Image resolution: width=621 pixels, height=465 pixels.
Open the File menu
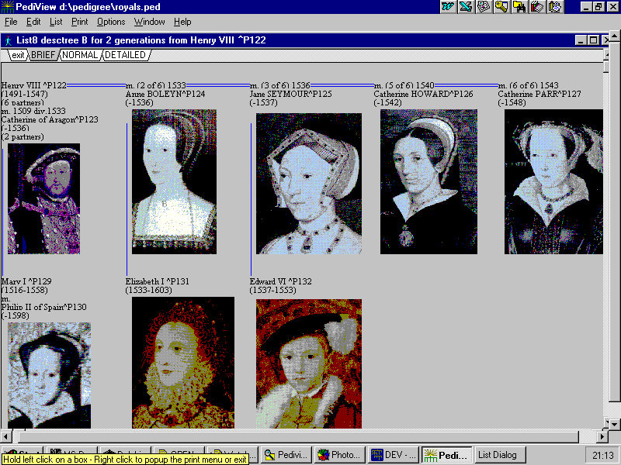click(11, 22)
